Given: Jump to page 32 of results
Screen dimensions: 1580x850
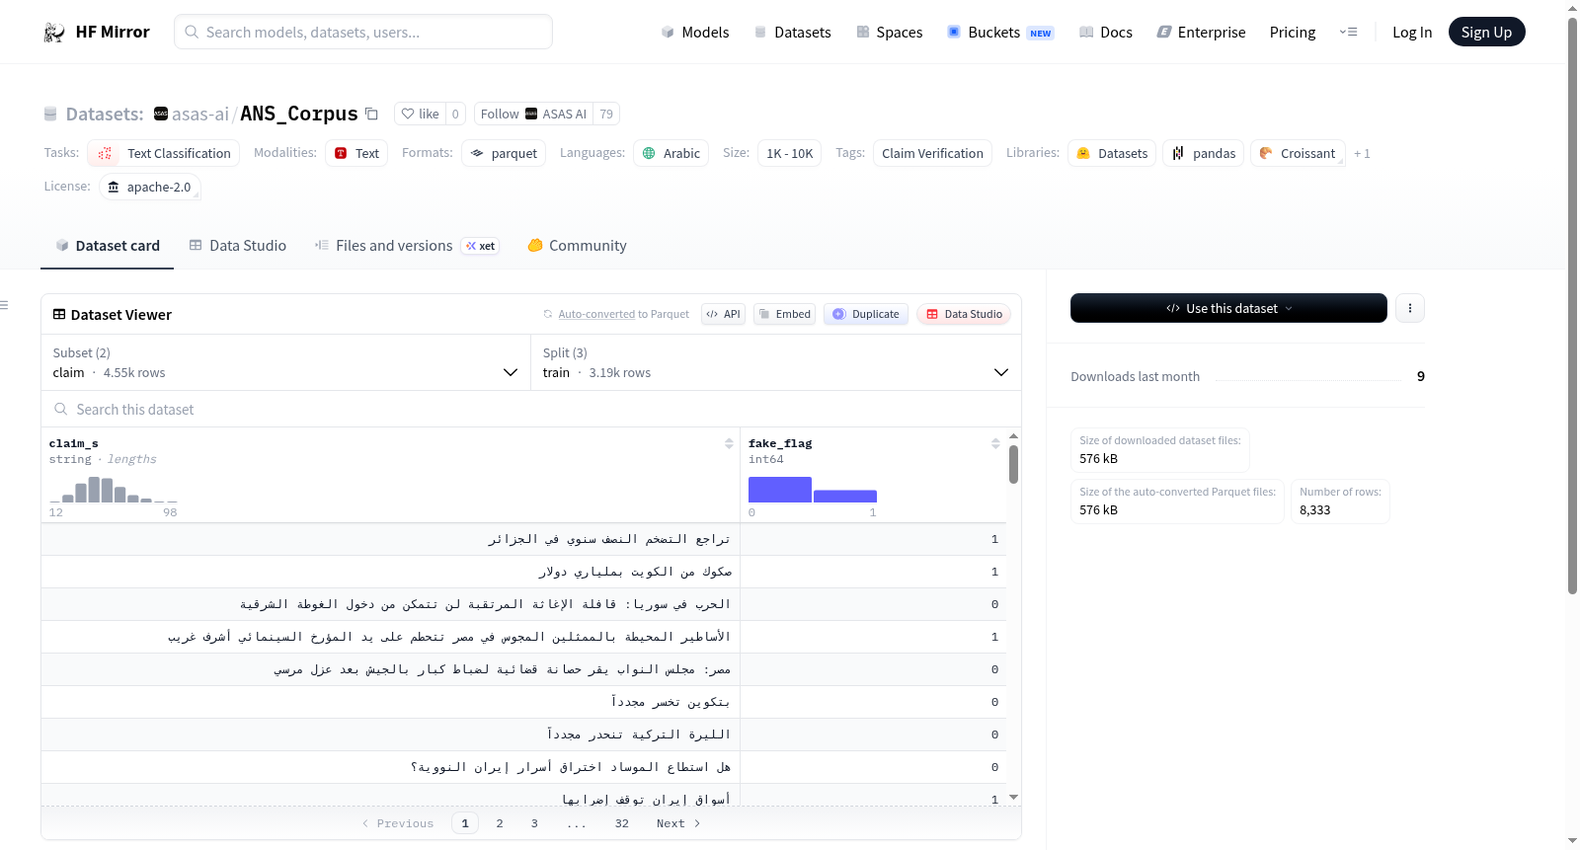Looking at the screenshot, I should [622, 823].
